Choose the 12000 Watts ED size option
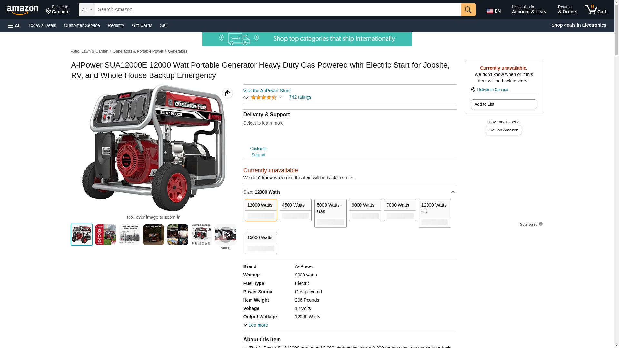Viewport: 619px width, 348px height. click(435, 213)
